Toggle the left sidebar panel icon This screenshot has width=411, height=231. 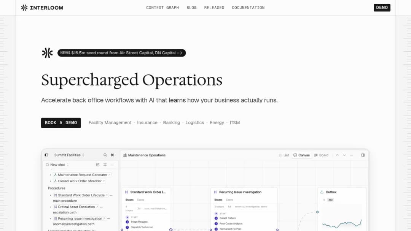46,155
